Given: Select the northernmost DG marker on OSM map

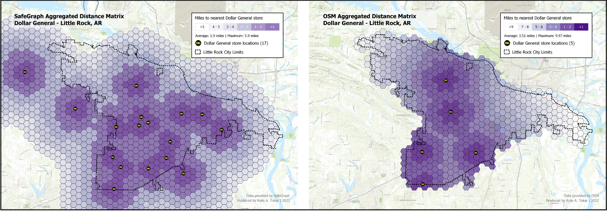Looking at the screenshot, I should point(446,80).
